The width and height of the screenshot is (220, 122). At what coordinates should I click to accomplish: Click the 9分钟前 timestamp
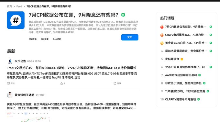point(40,95)
